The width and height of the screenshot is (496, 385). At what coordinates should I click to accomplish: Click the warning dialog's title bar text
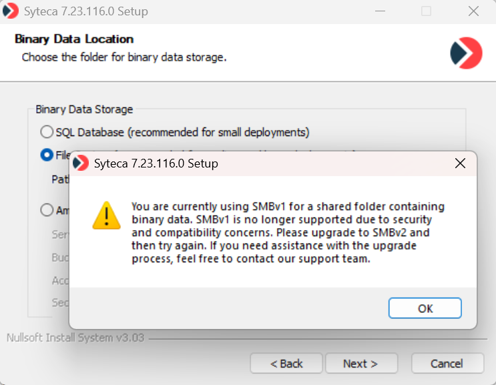pos(156,163)
